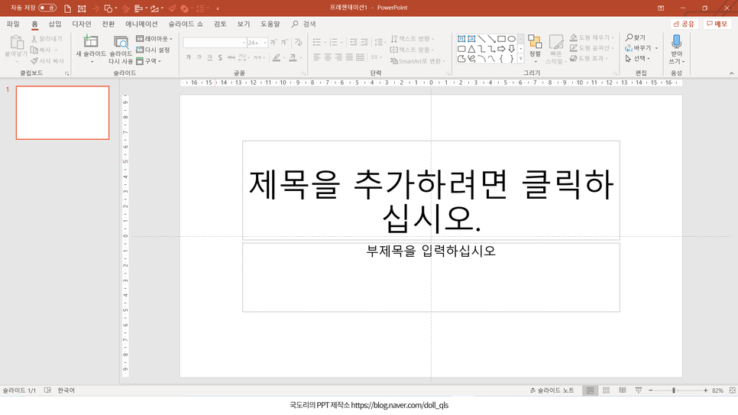
Task: Click the decrease indent icon
Action: coord(354,42)
